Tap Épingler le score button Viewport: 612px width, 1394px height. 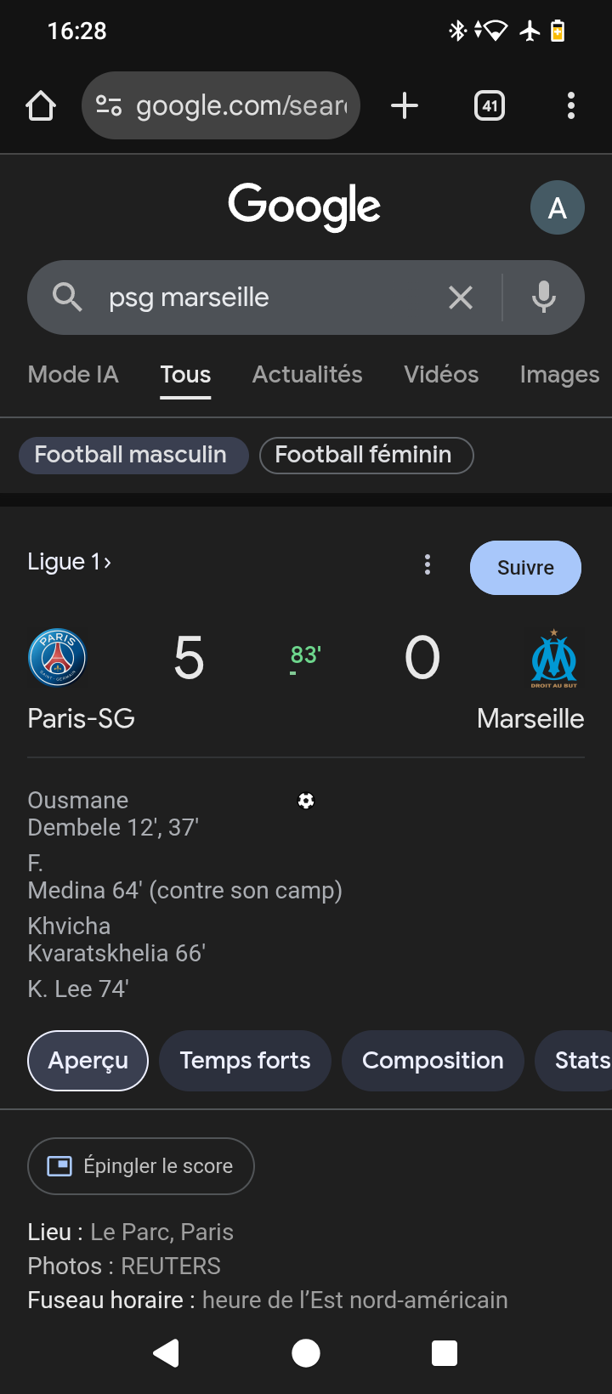click(x=141, y=1166)
